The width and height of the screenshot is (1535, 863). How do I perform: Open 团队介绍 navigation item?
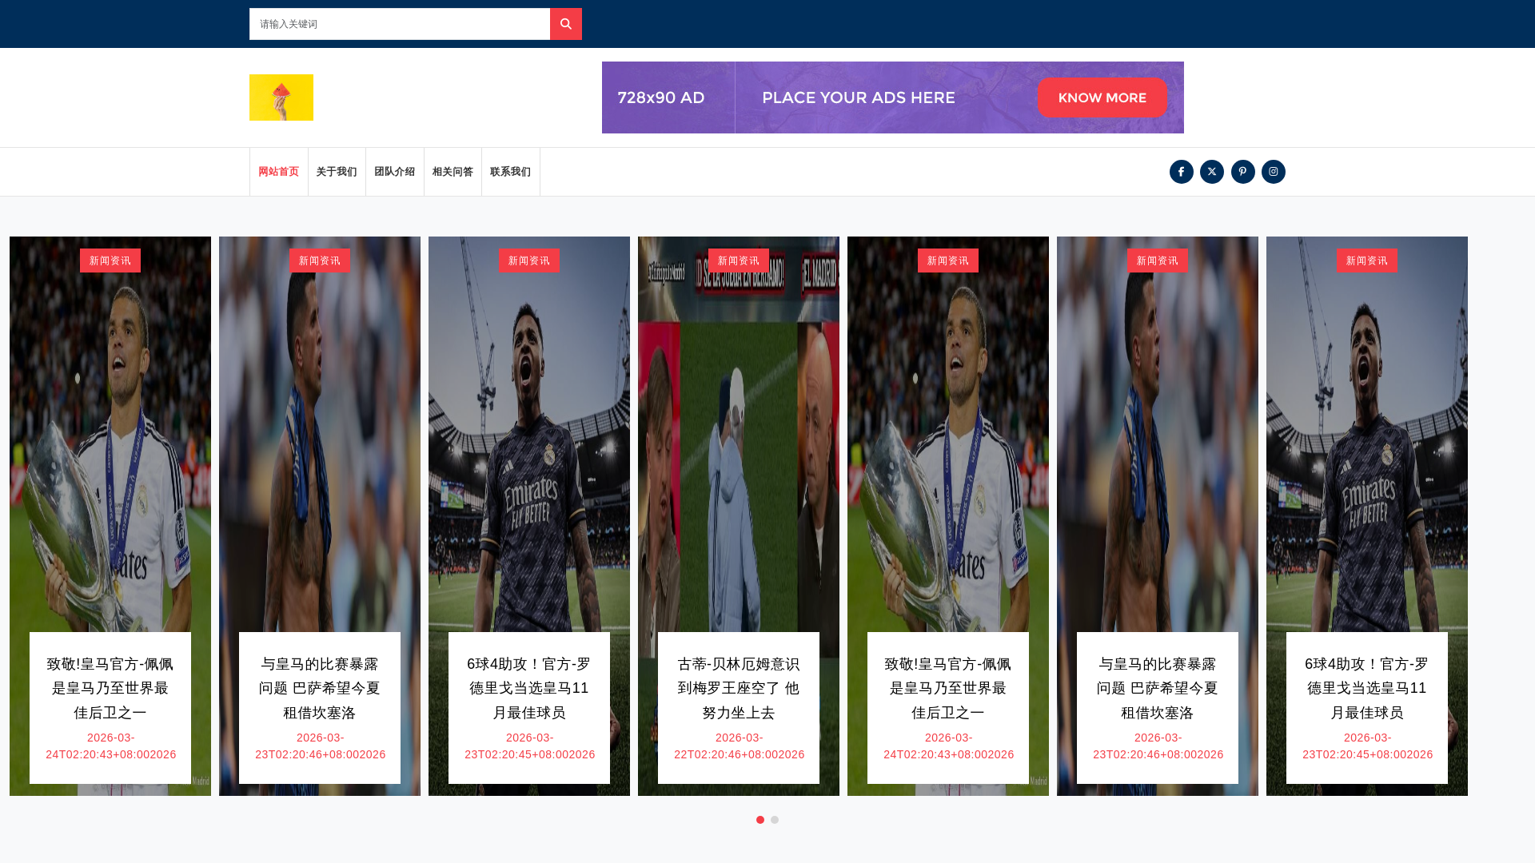pos(395,172)
